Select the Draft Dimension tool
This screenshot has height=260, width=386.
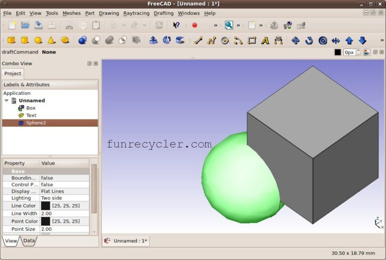(278, 40)
